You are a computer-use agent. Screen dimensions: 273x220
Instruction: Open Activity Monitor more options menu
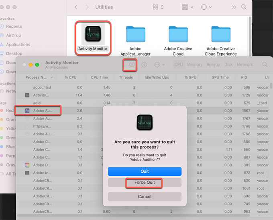(x=159, y=65)
